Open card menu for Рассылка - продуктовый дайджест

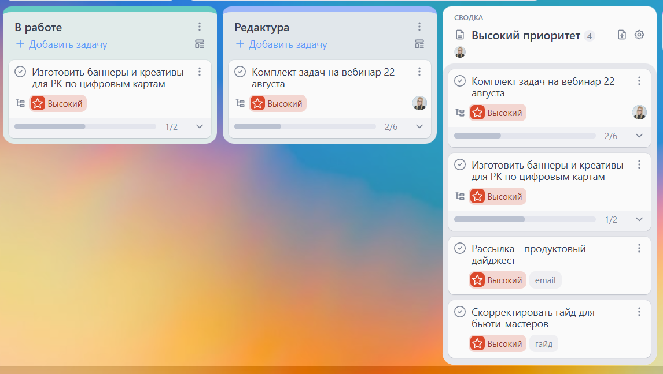(x=639, y=248)
